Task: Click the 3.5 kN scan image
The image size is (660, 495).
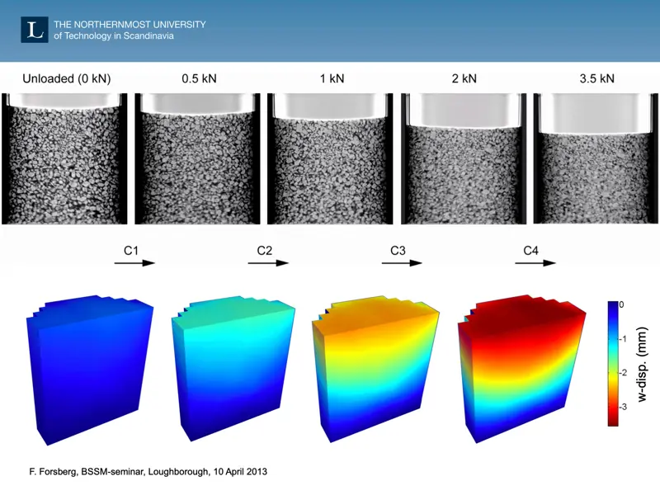Action: pos(596,158)
